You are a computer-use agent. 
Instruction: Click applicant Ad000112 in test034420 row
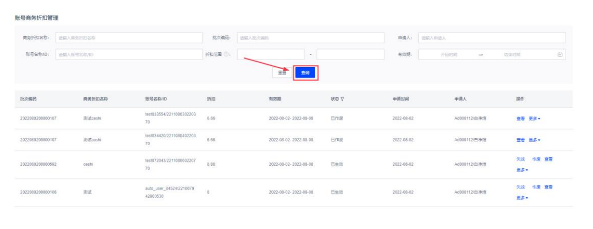(x=470, y=140)
